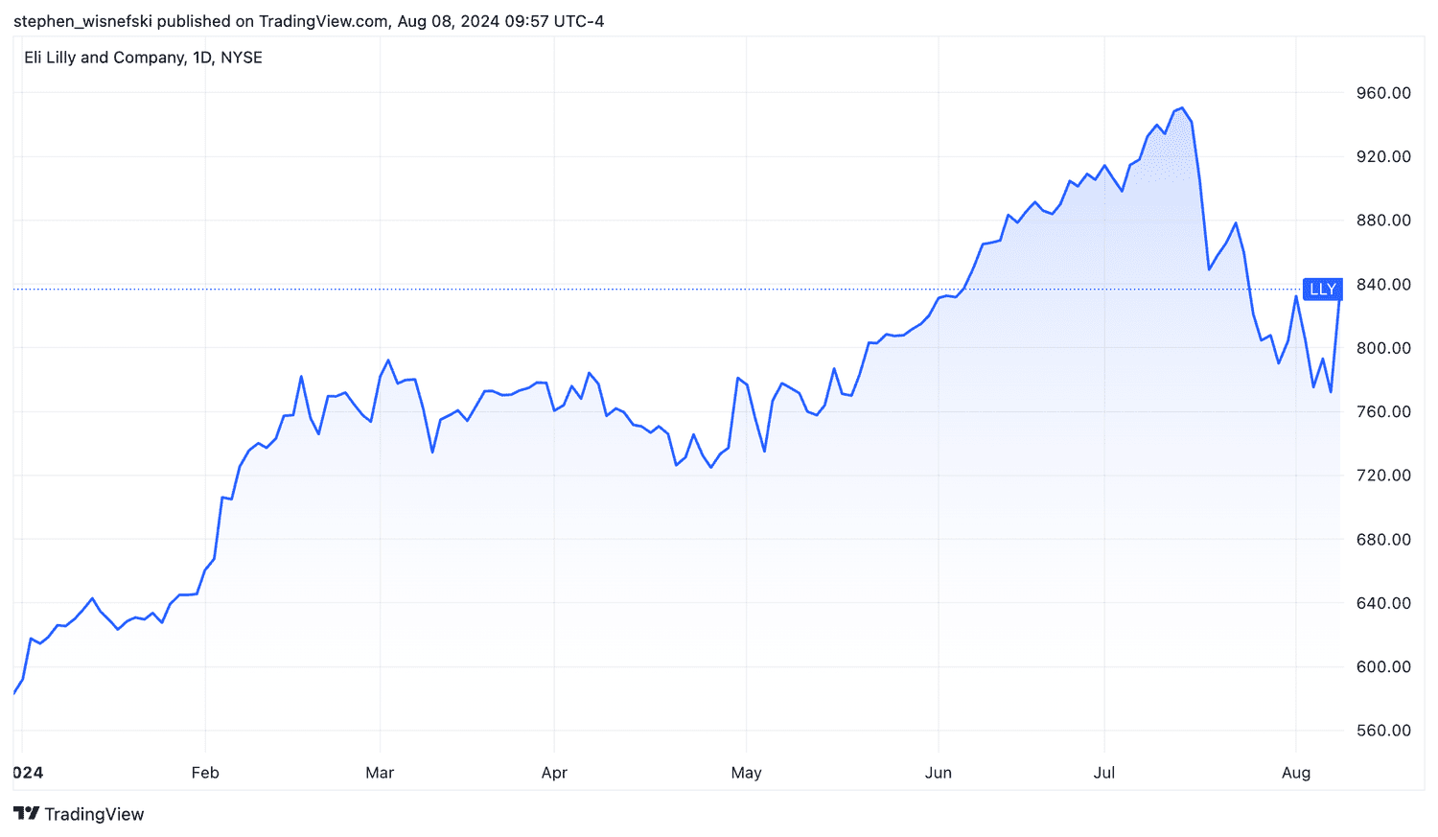Viewport: 1438px width, 837px height.
Task: Click the TradingView logo icon
Action: point(27,814)
